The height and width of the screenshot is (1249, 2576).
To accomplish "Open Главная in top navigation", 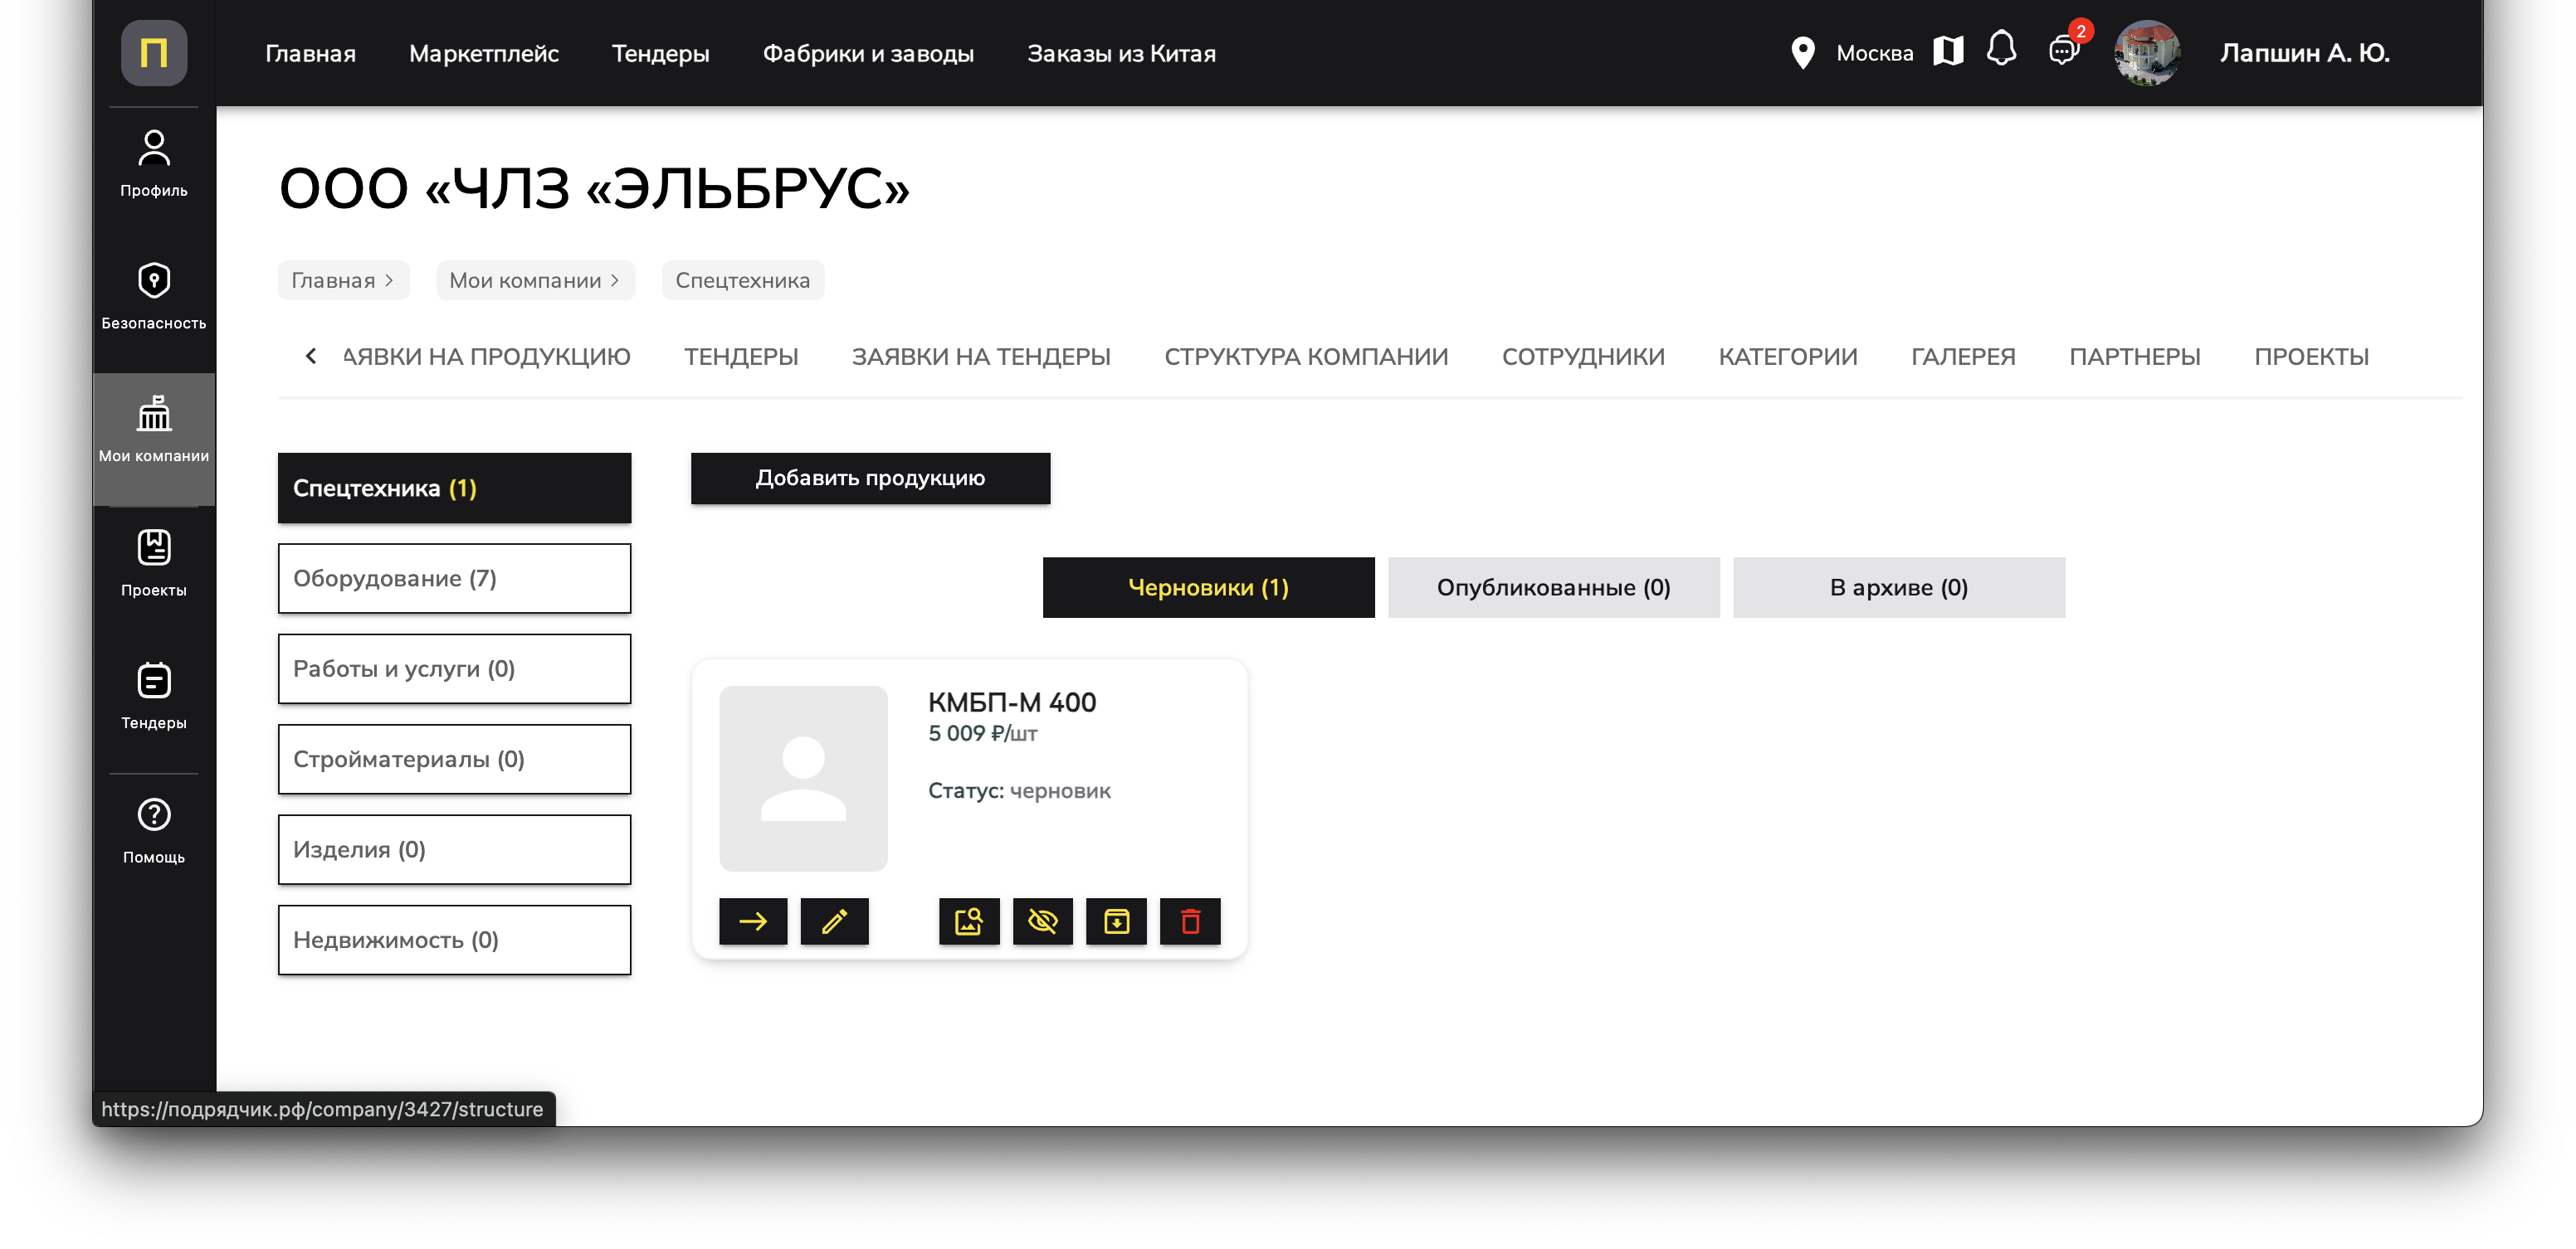I will tap(310, 53).
